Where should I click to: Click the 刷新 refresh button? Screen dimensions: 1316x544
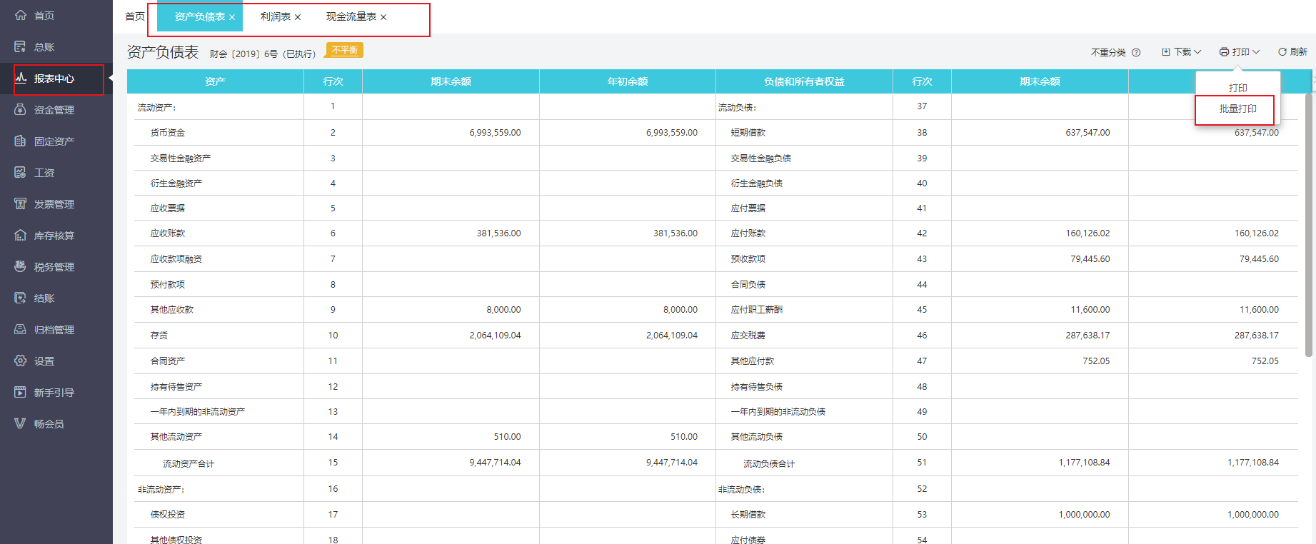tap(1292, 52)
